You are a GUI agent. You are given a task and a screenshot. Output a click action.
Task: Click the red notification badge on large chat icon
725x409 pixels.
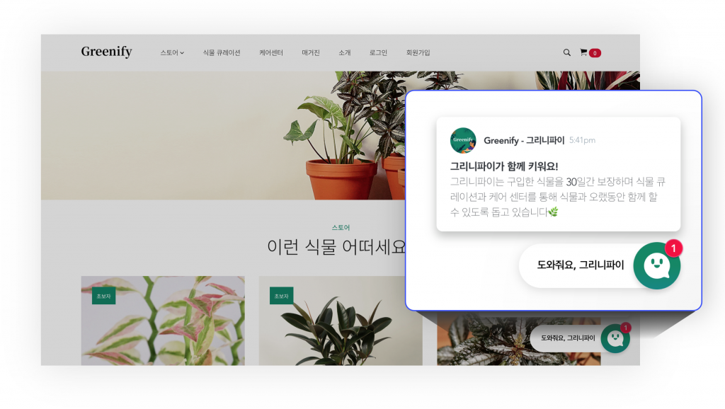[x=674, y=248]
